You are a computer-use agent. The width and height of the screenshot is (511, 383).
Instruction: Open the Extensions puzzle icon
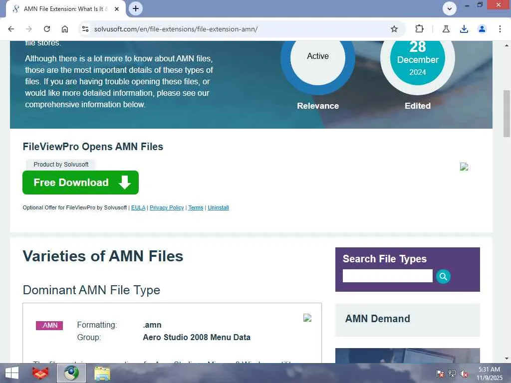click(x=419, y=29)
